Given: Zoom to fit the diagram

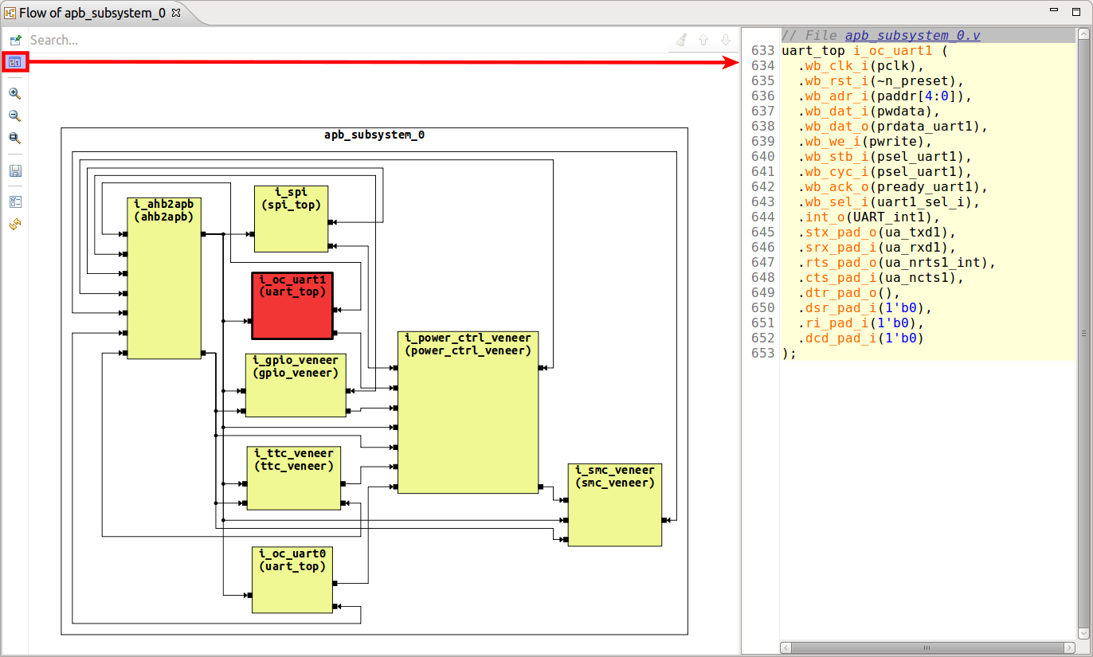Looking at the screenshot, I should click(x=14, y=138).
